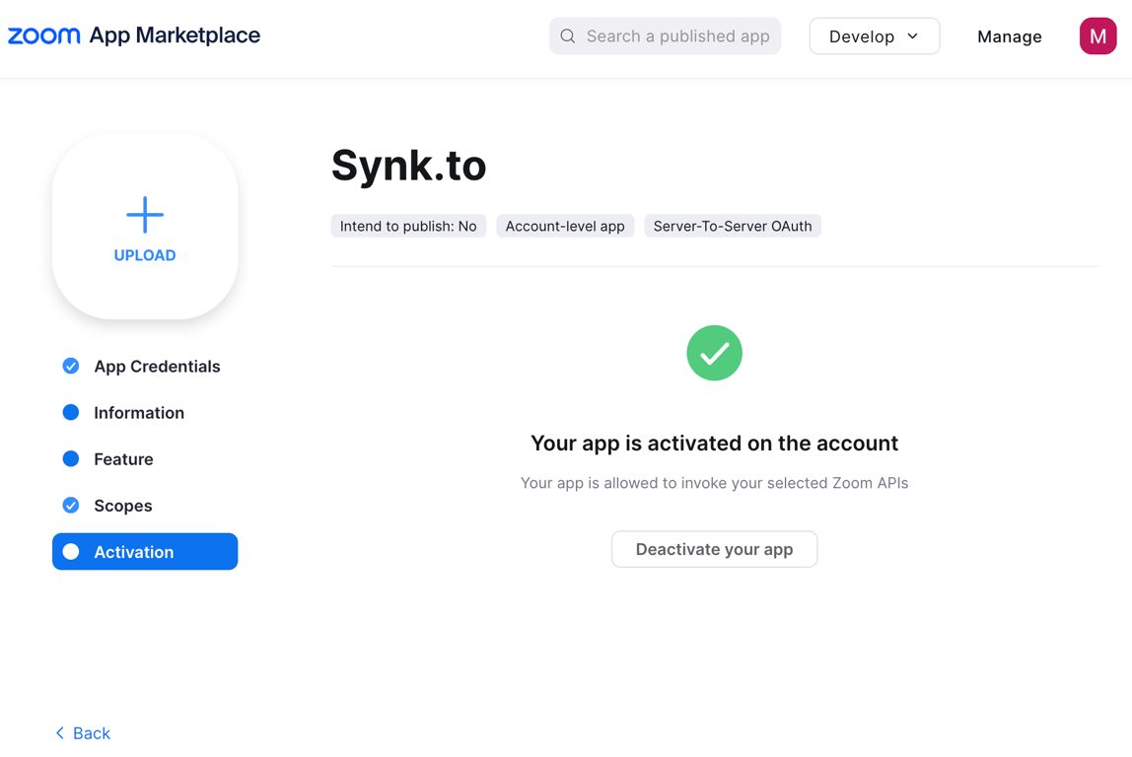
Task: Select the Activation step bullet
Action: [71, 552]
